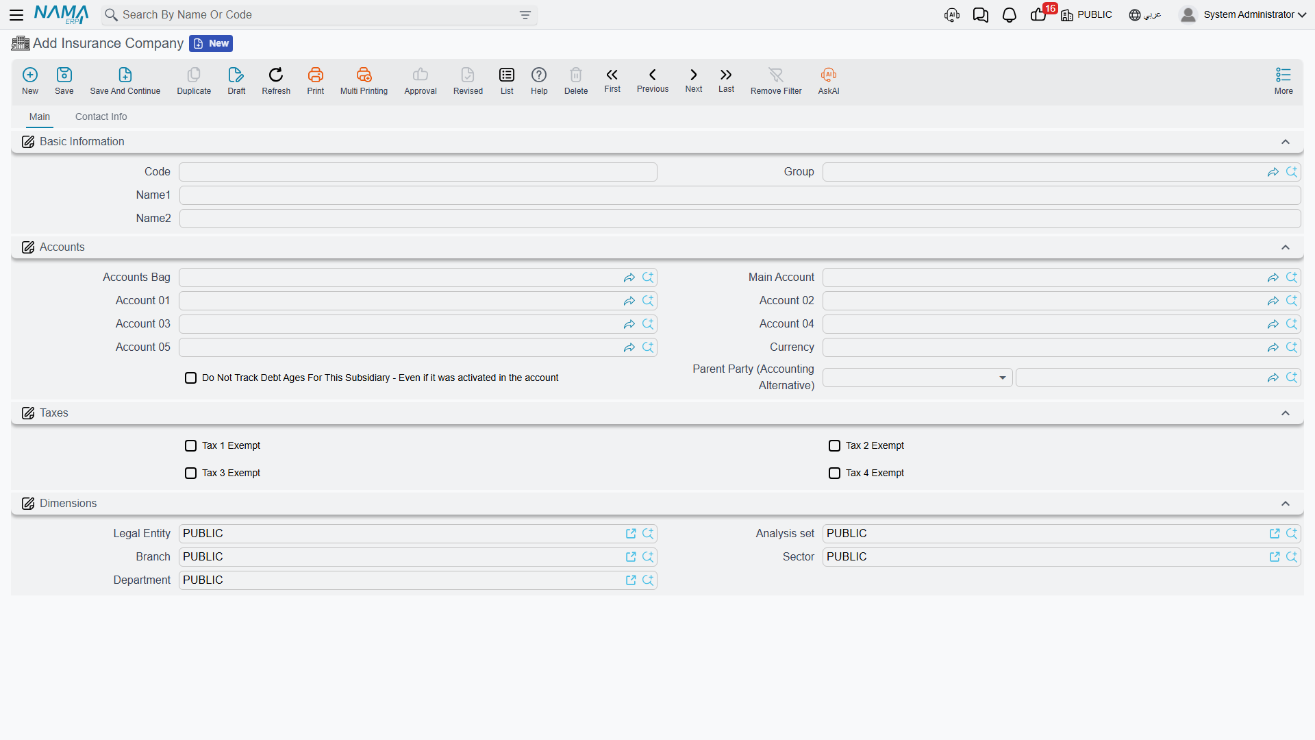This screenshot has width=1315, height=740.
Task: Toggle Do Not Track Debt Ages checkbox
Action: click(x=191, y=378)
